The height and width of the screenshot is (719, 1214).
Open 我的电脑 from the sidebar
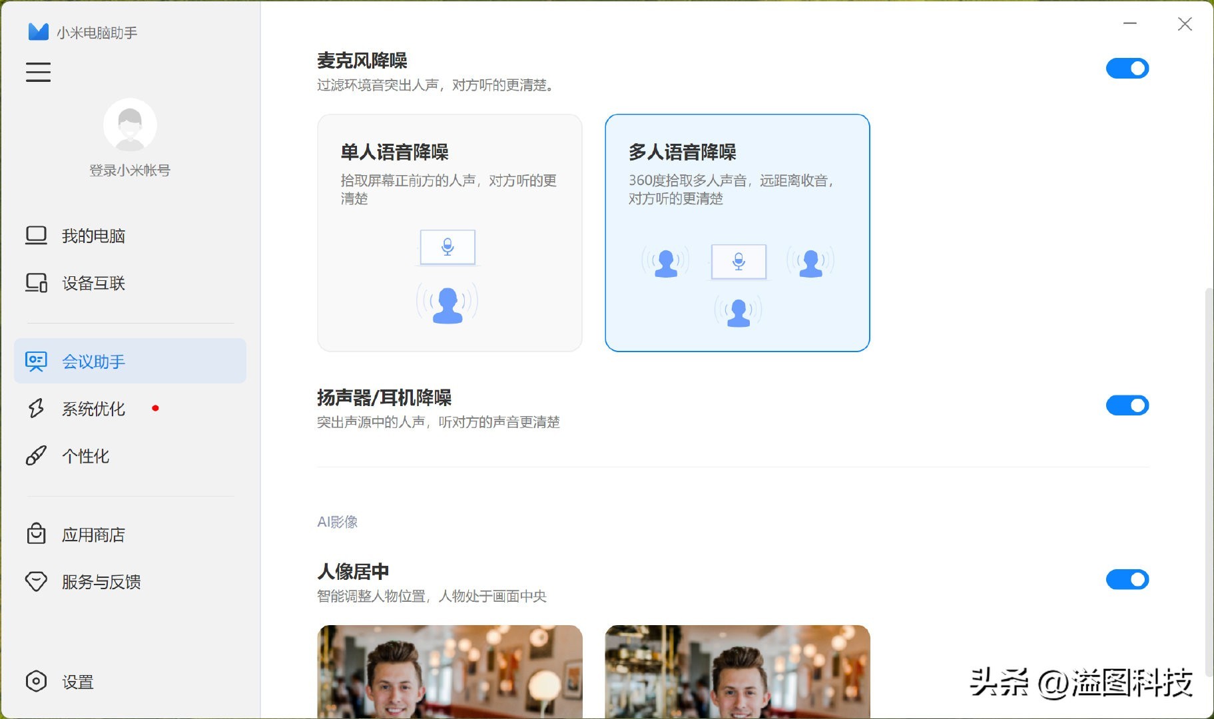93,236
